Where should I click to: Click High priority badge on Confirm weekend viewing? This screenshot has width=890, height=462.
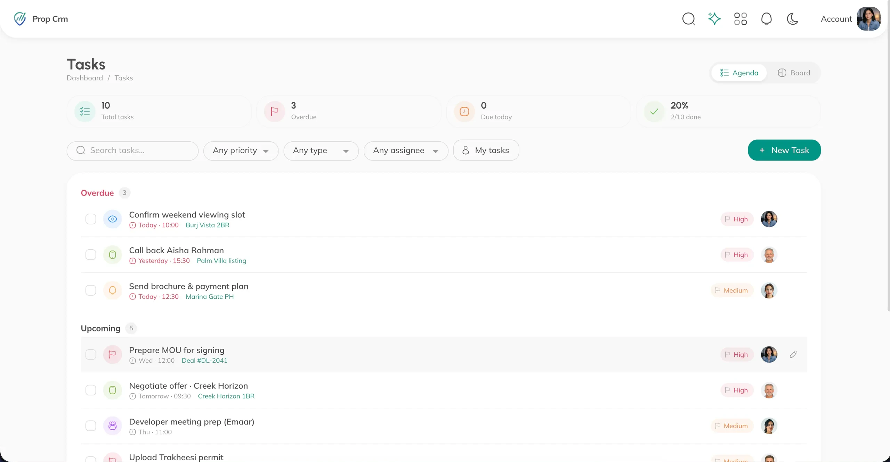tap(737, 219)
